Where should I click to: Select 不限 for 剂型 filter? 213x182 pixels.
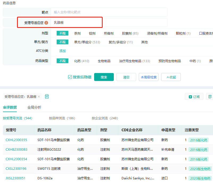[x=62, y=33]
